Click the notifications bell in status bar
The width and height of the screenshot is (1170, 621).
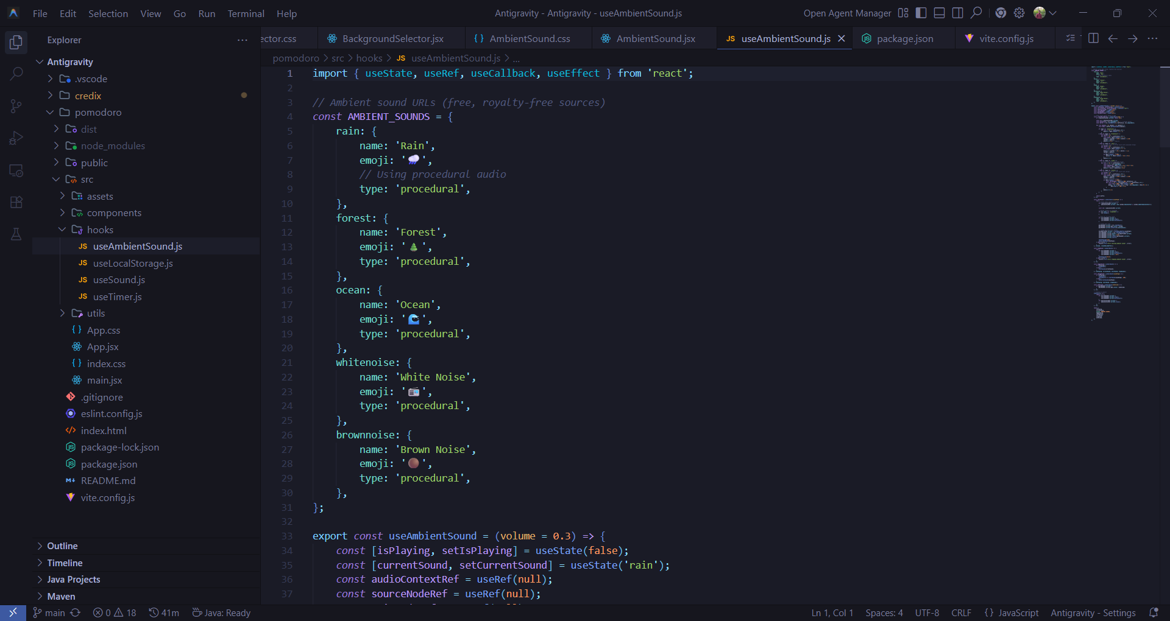point(1154,612)
